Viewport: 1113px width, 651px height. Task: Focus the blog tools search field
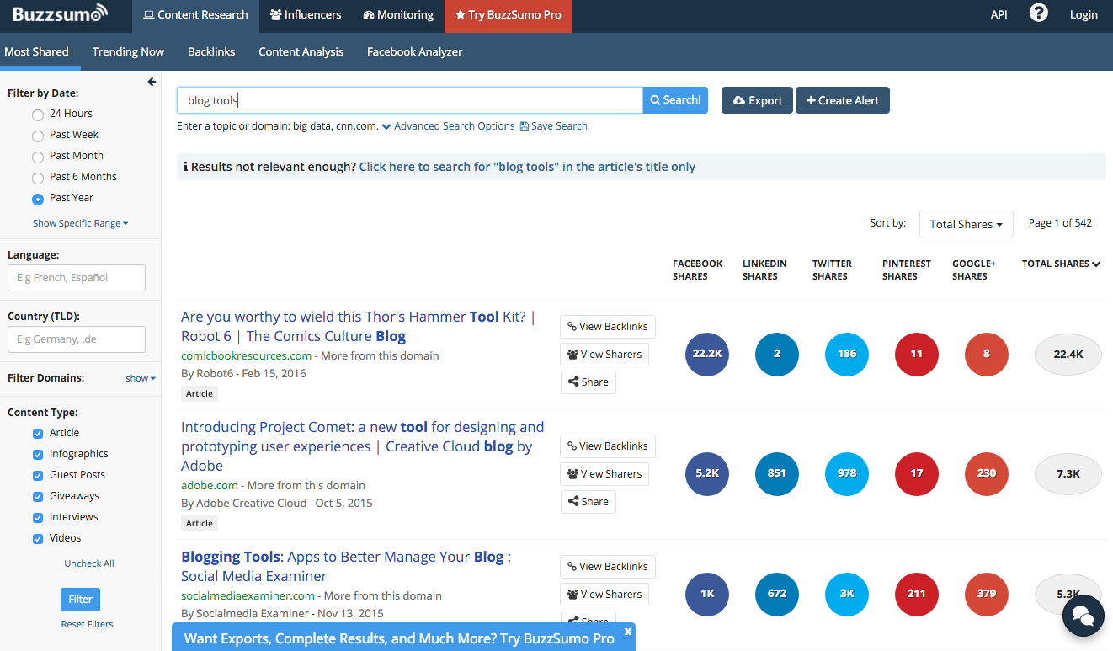click(x=410, y=100)
